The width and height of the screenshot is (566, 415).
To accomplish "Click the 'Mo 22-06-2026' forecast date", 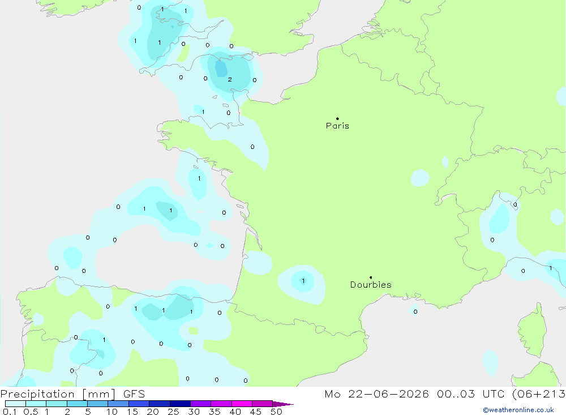I will pyautogui.click(x=377, y=394).
